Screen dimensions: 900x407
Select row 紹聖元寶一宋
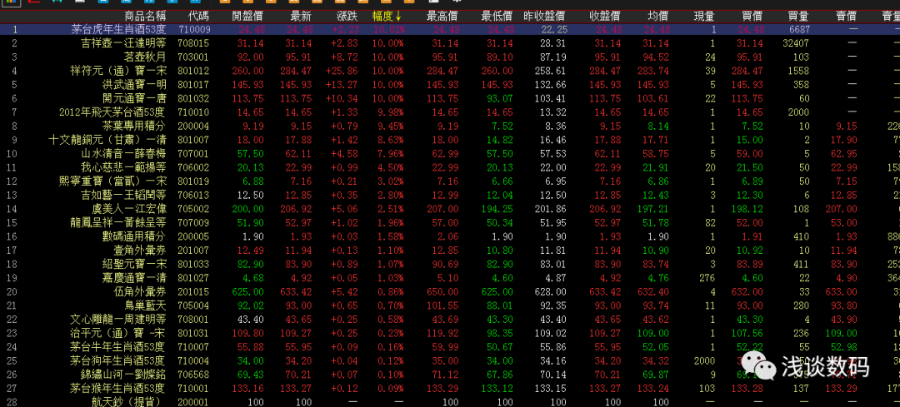pos(450,264)
